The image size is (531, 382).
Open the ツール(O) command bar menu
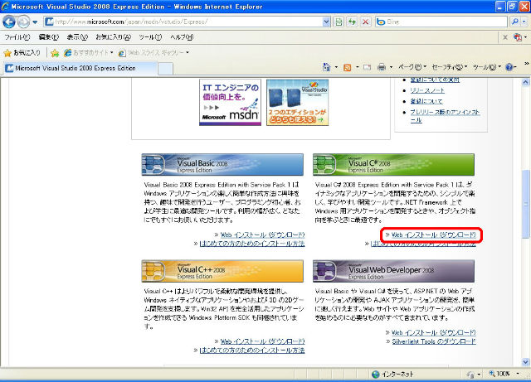click(487, 67)
